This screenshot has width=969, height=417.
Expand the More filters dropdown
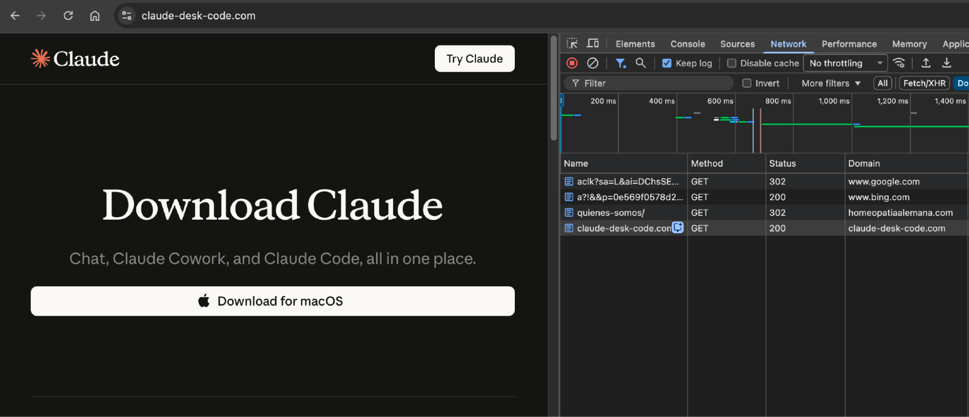[x=831, y=83]
